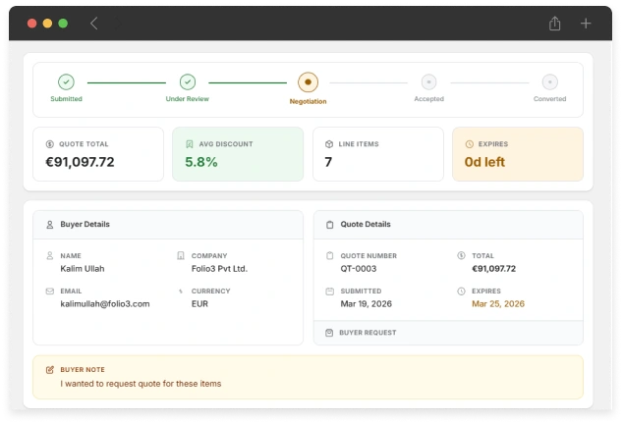Click the Accepted step label

[x=428, y=99]
